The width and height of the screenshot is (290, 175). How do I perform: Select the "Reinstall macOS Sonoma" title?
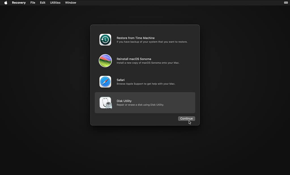[x=134, y=59]
